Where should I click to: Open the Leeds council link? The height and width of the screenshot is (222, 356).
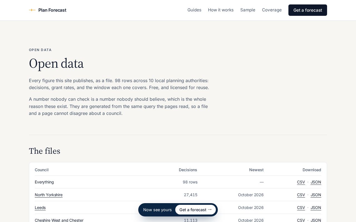click(x=40, y=208)
